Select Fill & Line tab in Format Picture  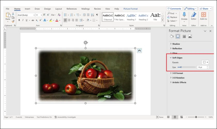[172, 36]
